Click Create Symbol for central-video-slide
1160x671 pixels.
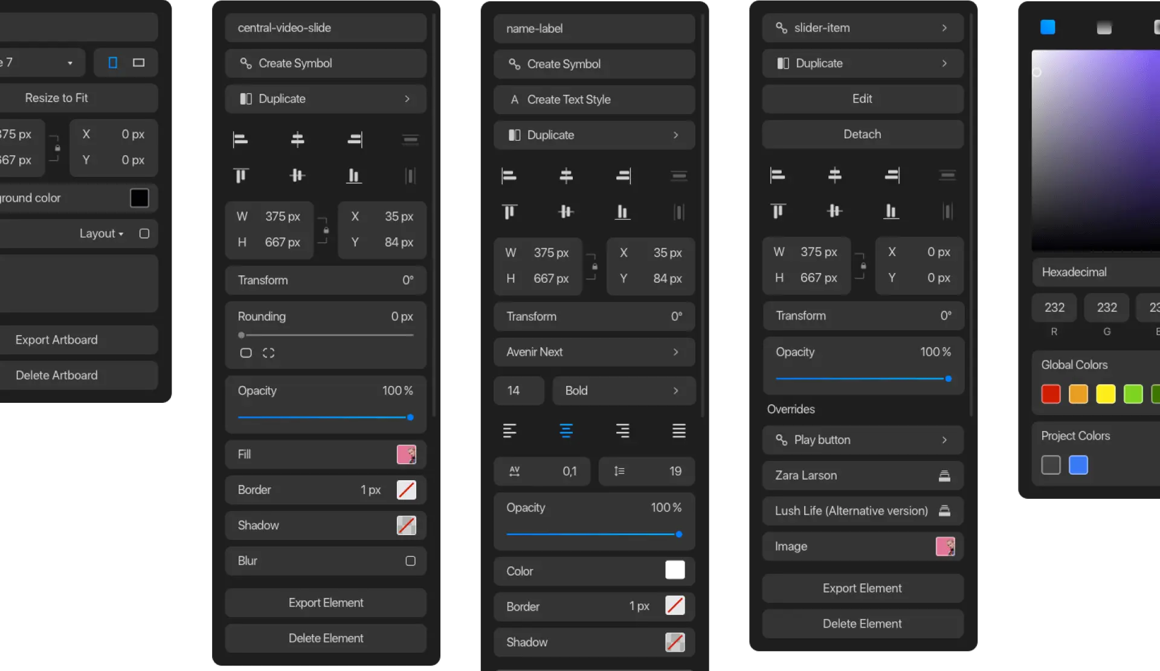(x=325, y=63)
